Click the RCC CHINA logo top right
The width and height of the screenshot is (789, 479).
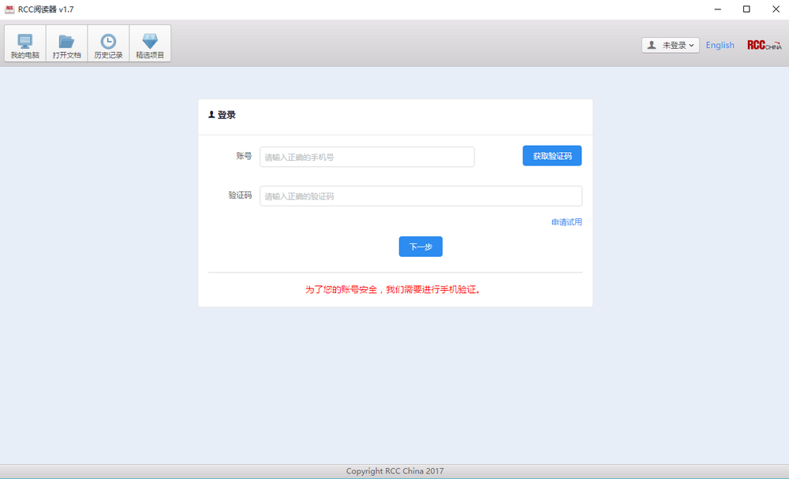pyautogui.click(x=763, y=45)
